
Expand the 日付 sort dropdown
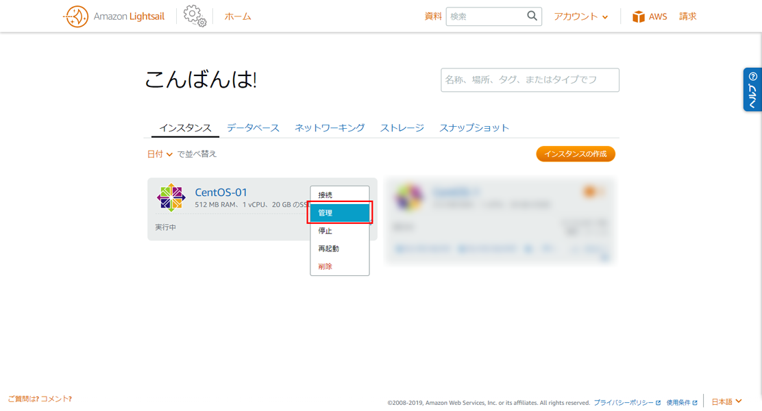pyautogui.click(x=160, y=154)
